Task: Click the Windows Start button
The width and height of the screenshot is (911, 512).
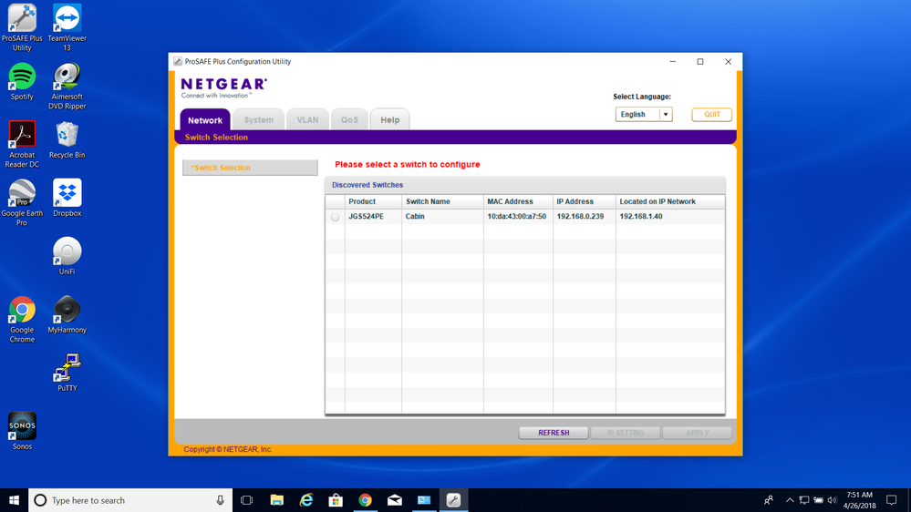Action: click(x=14, y=500)
